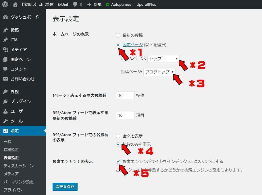
Task: Click the green Autoptimize status circle
Action: pos(108,5)
